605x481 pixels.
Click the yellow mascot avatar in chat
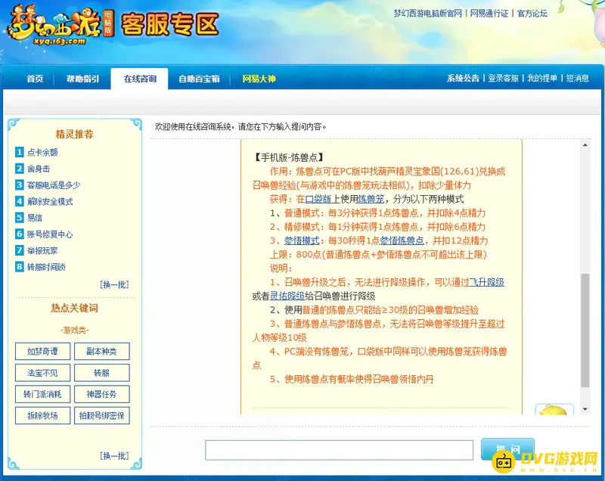(x=554, y=409)
